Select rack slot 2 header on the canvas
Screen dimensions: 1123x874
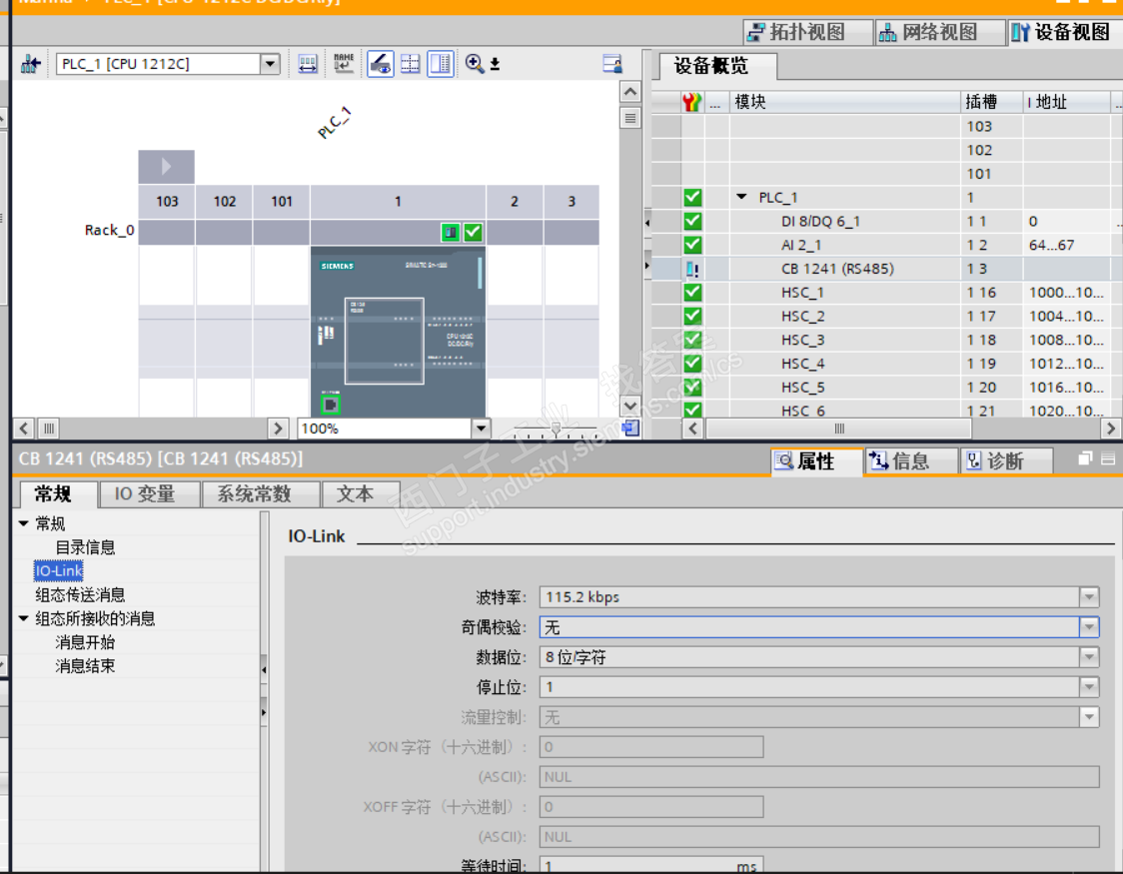515,202
